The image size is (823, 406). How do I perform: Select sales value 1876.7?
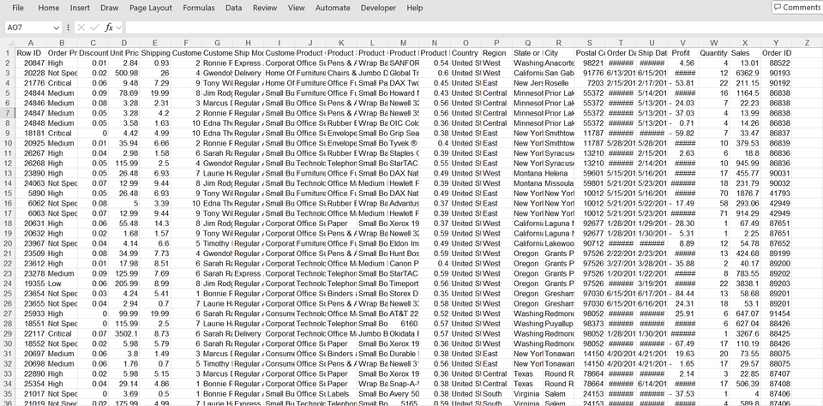745,193
